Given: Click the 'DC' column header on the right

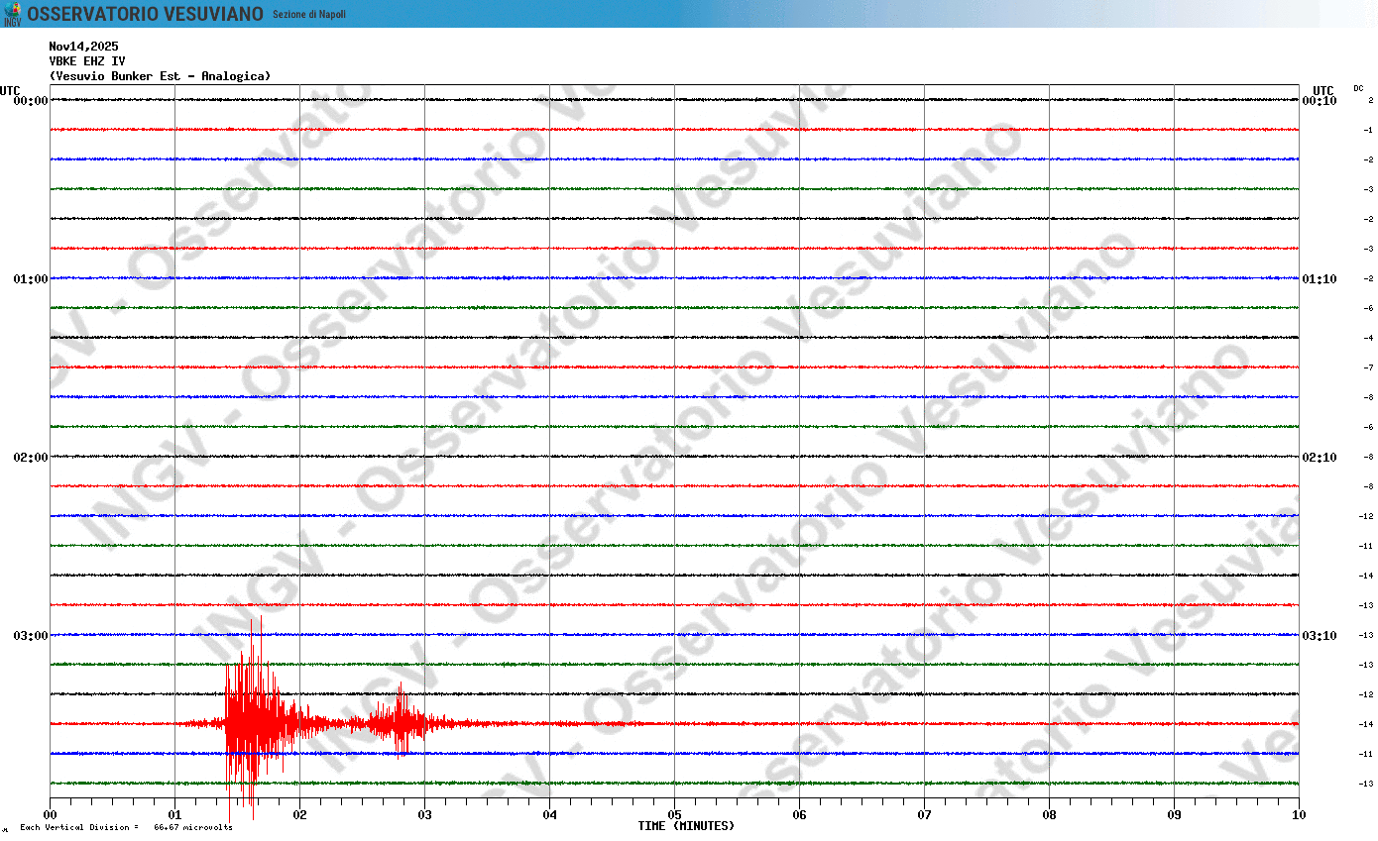Looking at the screenshot, I should pos(1358,88).
